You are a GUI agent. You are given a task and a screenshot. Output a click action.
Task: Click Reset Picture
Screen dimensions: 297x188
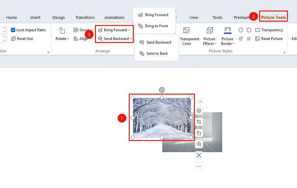point(269,39)
